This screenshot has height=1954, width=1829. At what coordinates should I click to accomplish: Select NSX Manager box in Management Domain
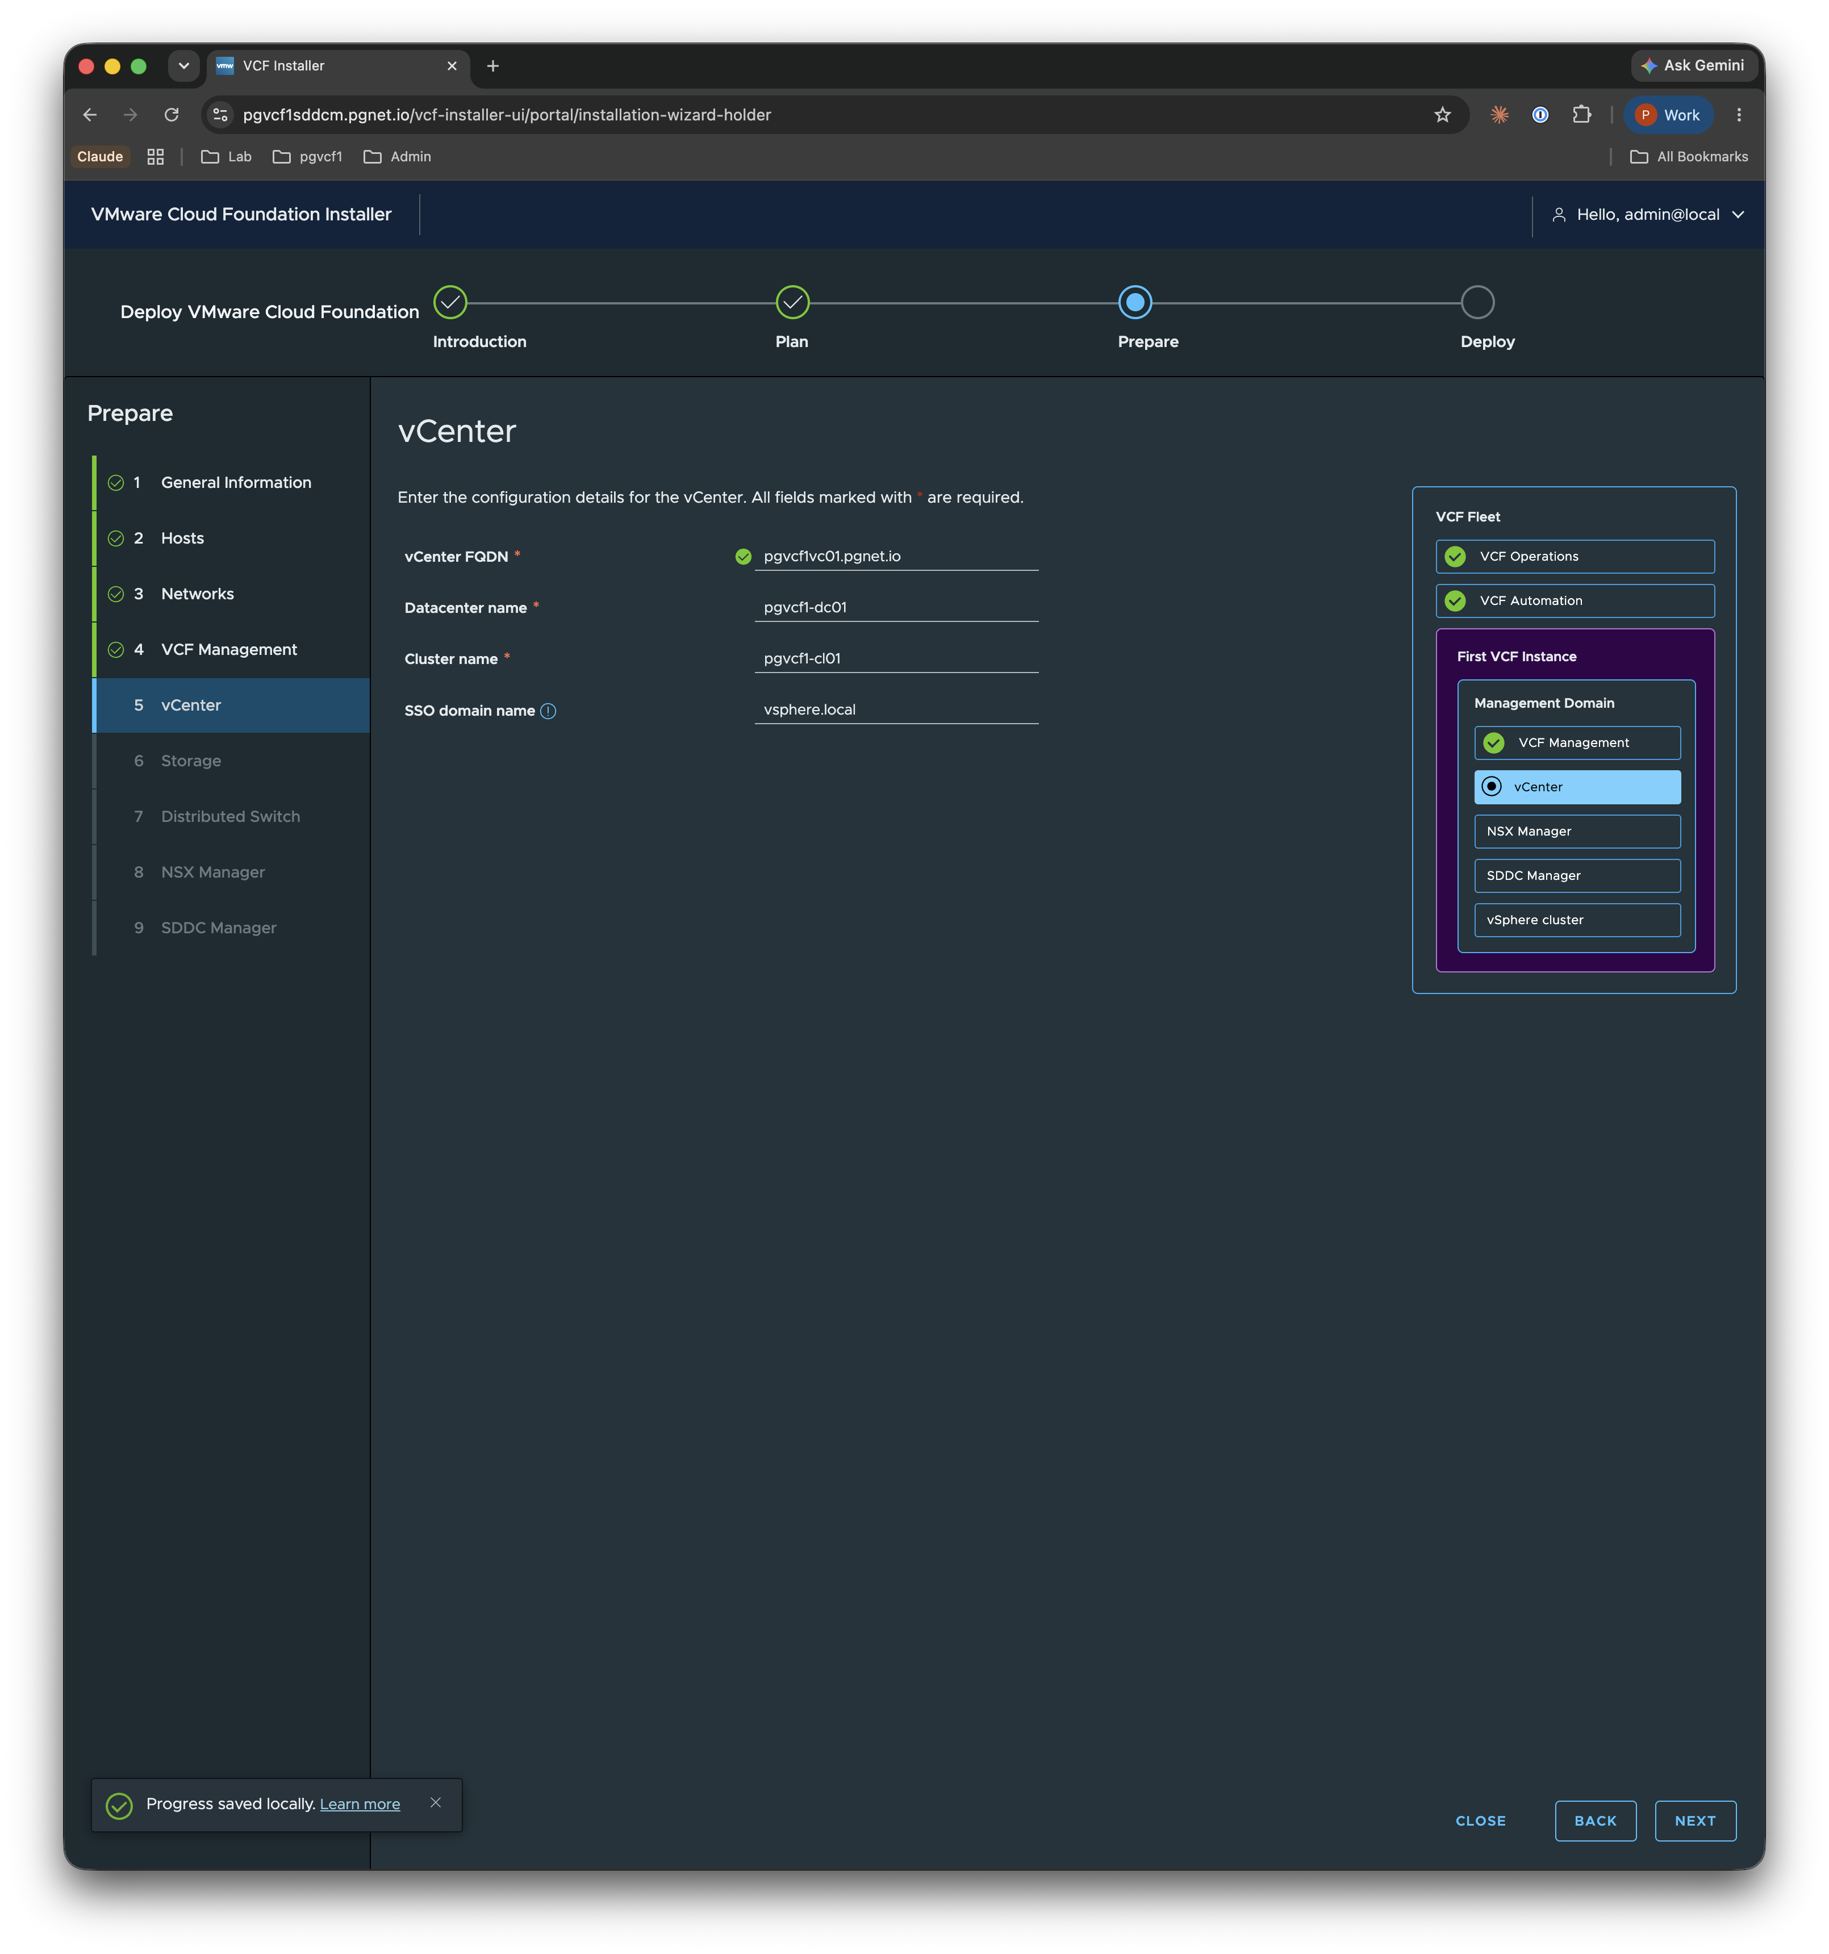pos(1576,832)
